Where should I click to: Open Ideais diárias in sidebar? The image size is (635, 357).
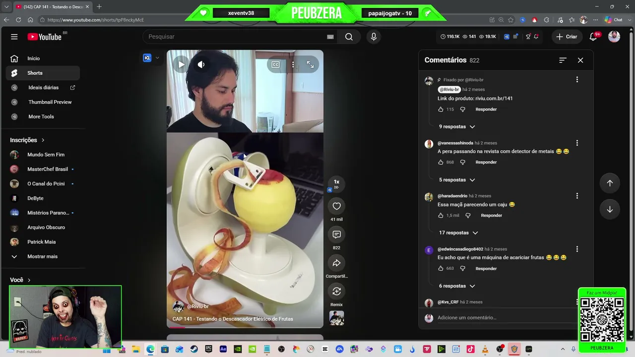[43, 87]
